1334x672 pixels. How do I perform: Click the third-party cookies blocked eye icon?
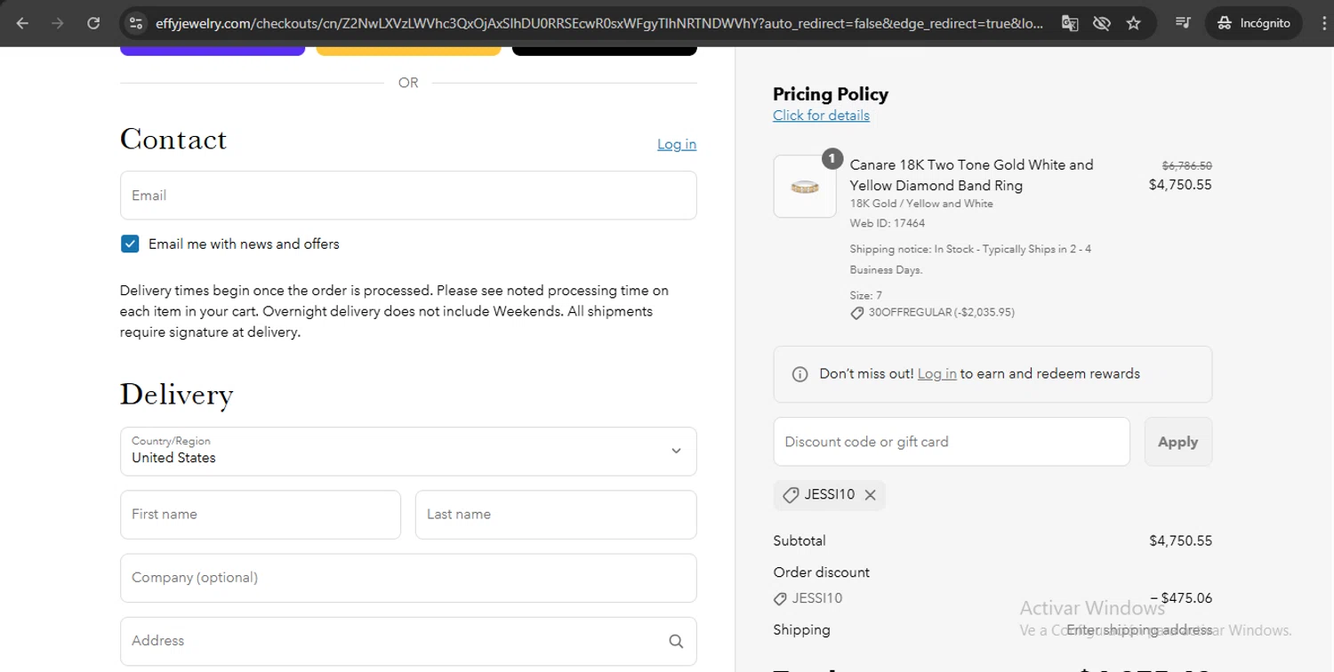[x=1101, y=23]
